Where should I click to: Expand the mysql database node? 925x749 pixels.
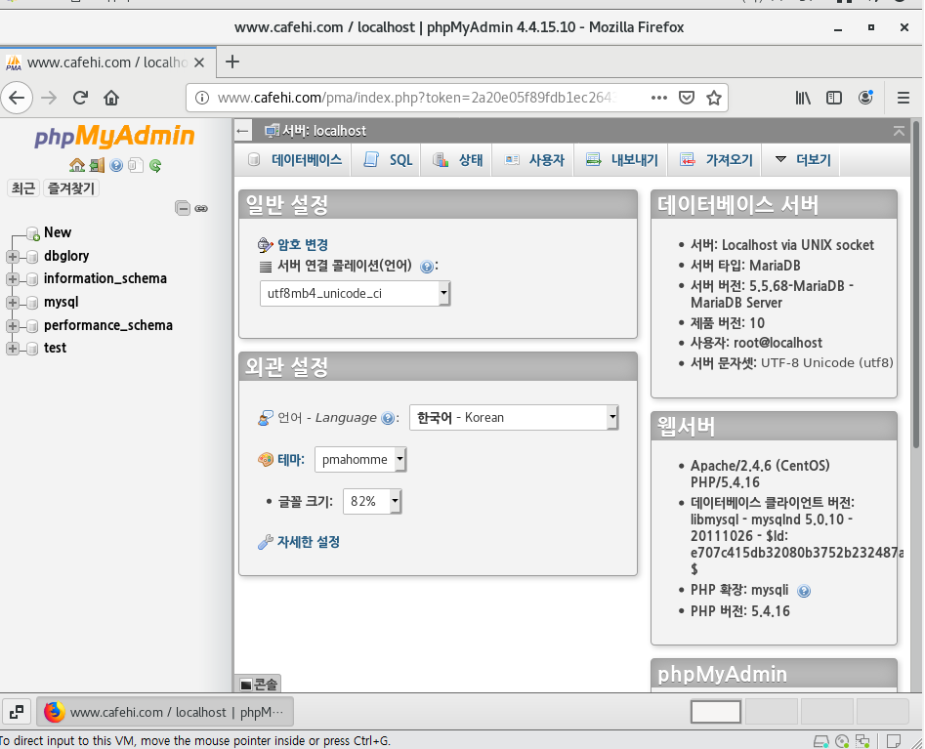point(13,302)
